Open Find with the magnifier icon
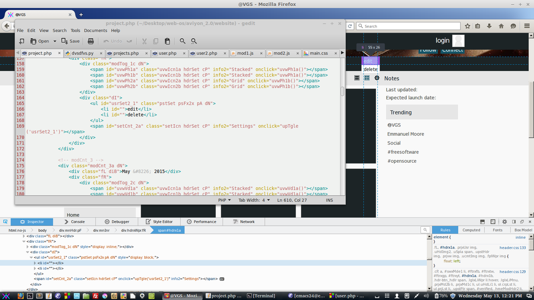The image size is (534, 300). point(182,41)
